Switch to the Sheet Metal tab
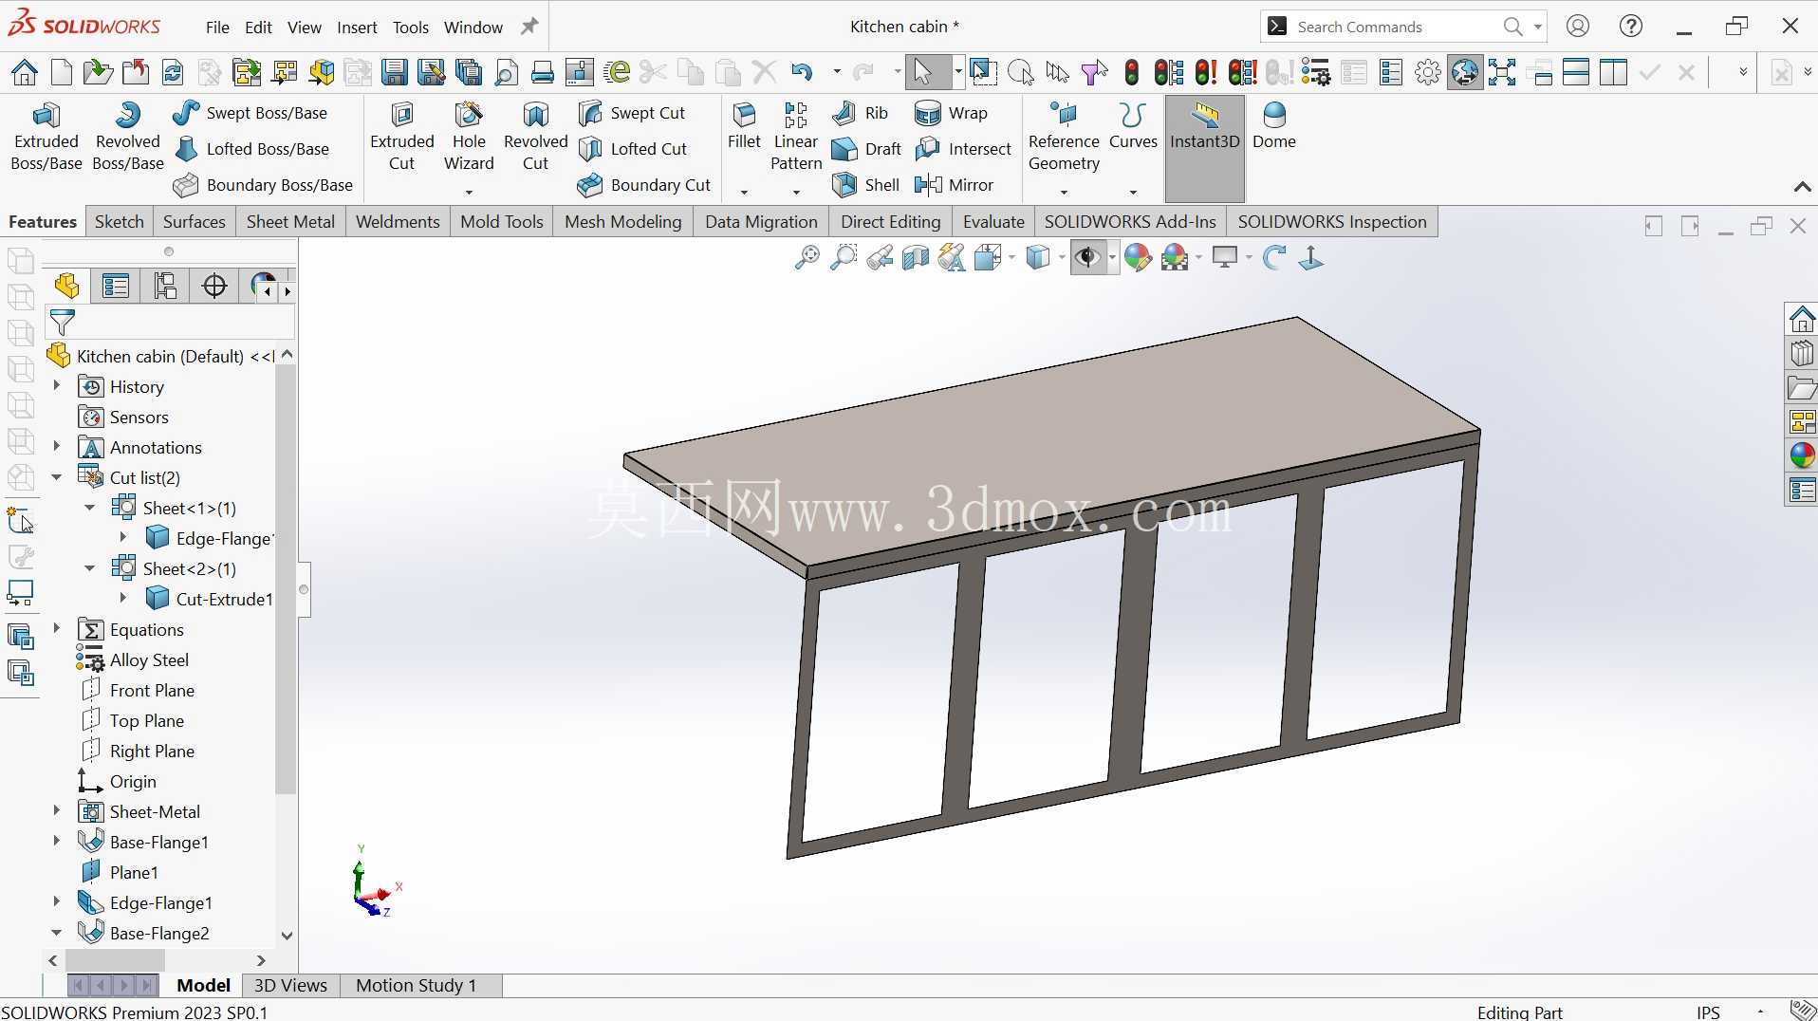 (x=290, y=222)
